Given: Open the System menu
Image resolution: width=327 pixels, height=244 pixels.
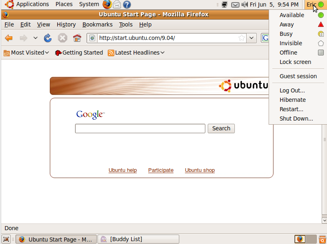Looking at the screenshot, I should [x=89, y=4].
